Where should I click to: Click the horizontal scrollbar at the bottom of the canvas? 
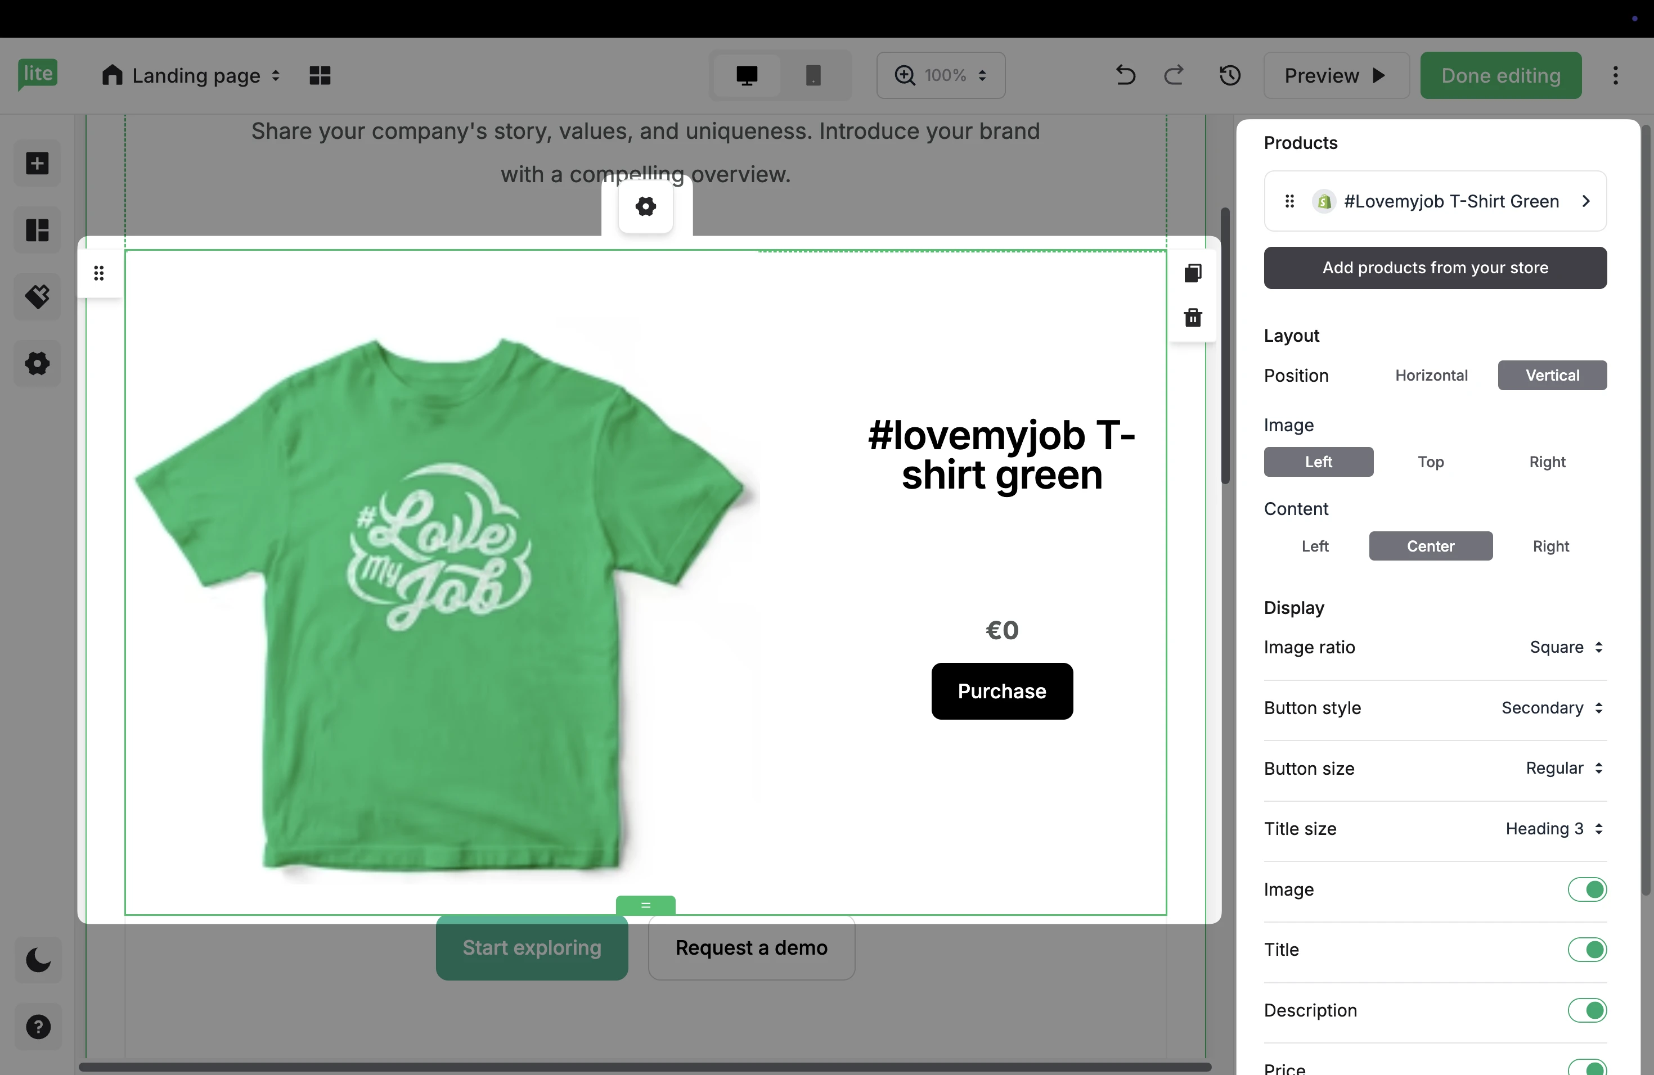pyautogui.click(x=644, y=1067)
